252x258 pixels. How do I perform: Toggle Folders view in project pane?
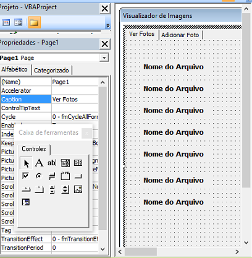(34, 22)
